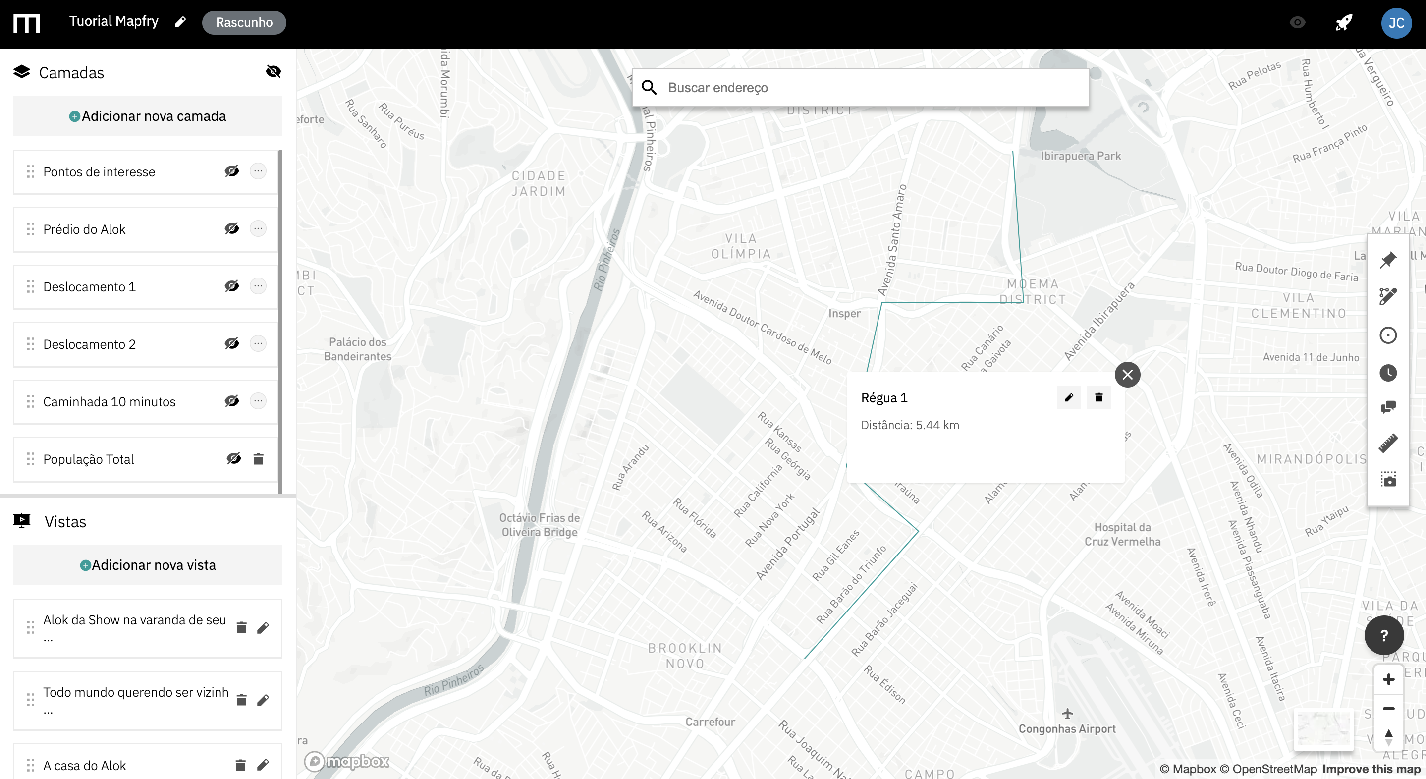Open A casa do Alok view
Screen dimensions: 1426x779
85,766
